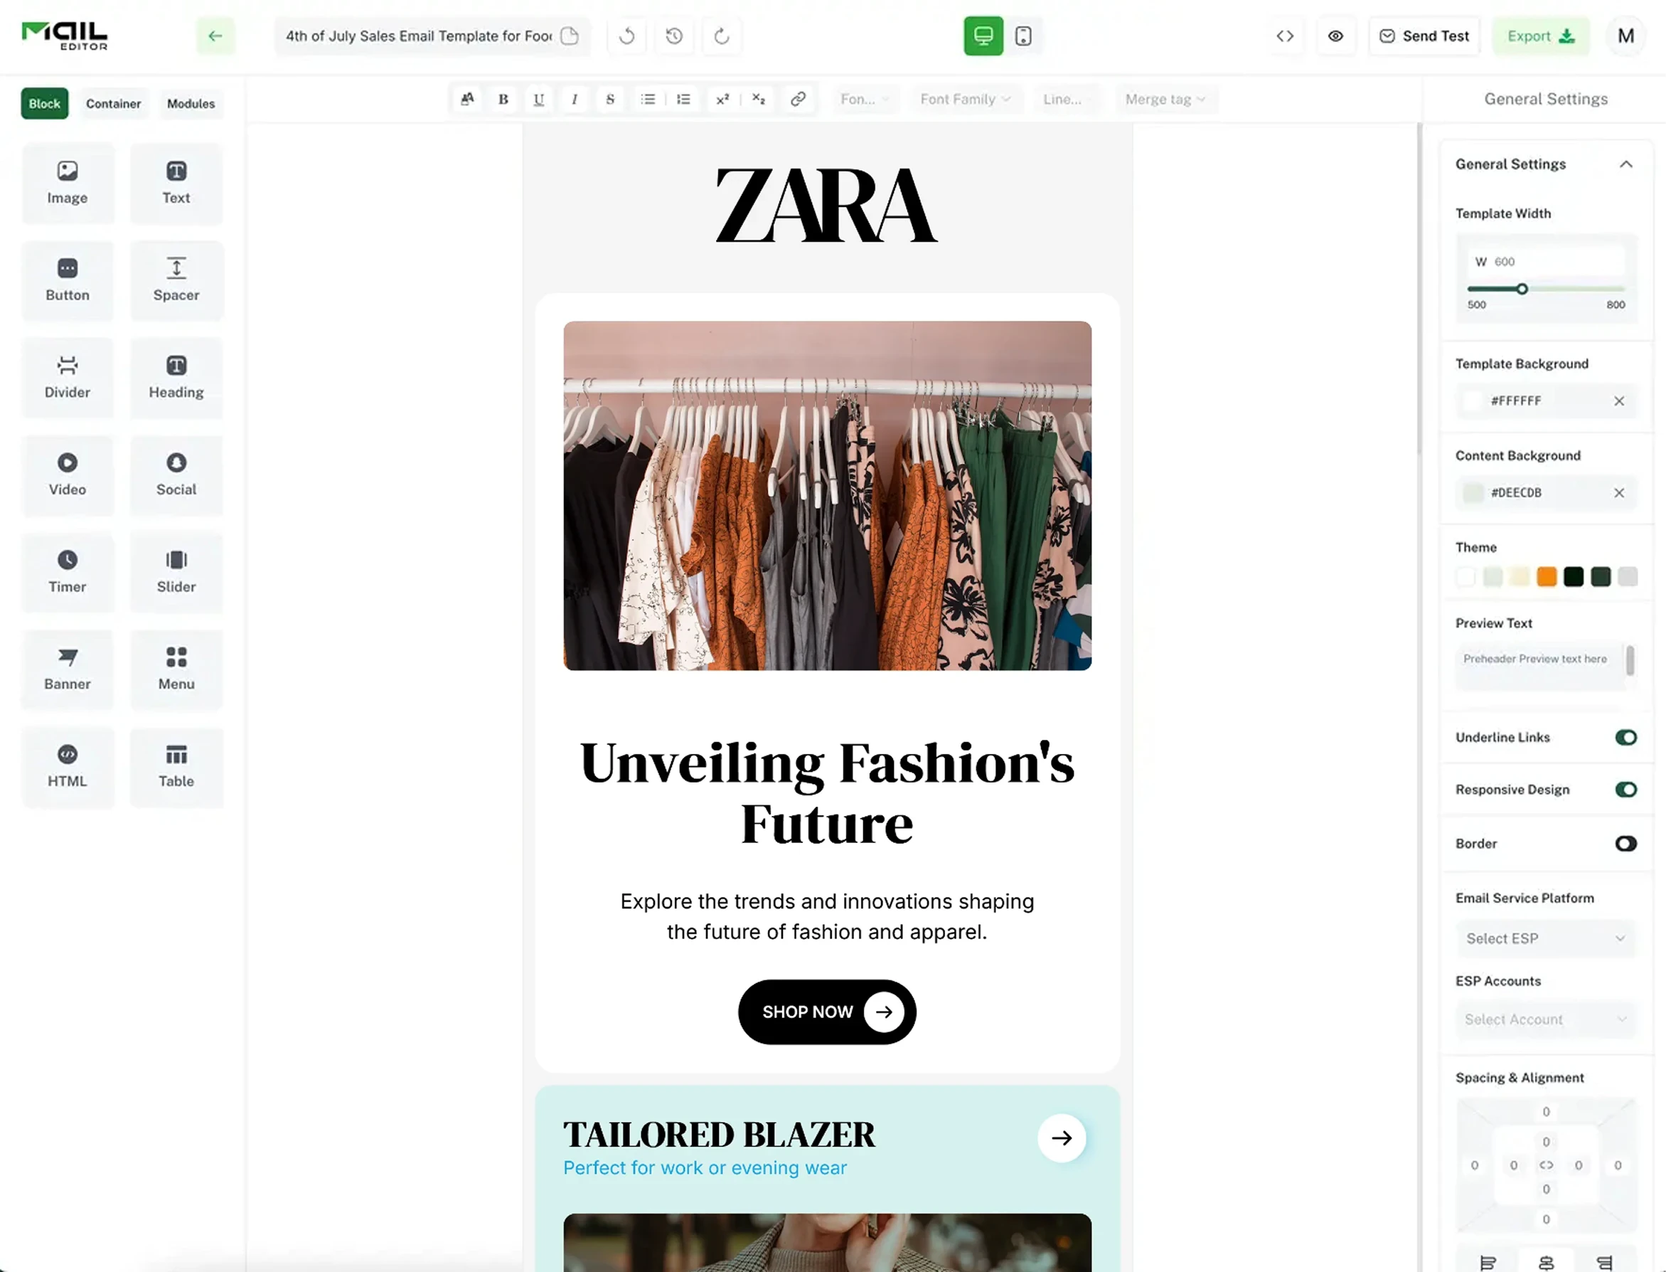Select the clothing rack image
Viewport: 1666px width, 1272px height.
pyautogui.click(x=827, y=496)
